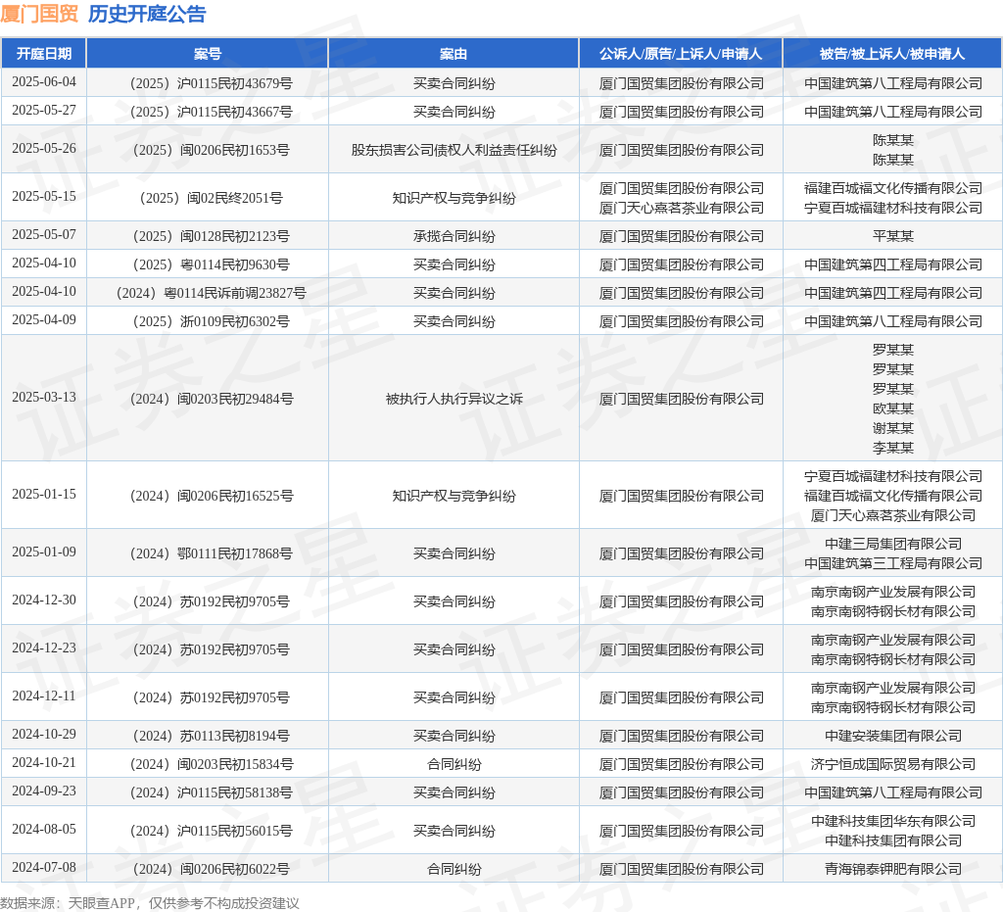Screen dimensions: 1003x912
Task: Click case number (2024)闽0206民初6022号
Action: click(212, 869)
